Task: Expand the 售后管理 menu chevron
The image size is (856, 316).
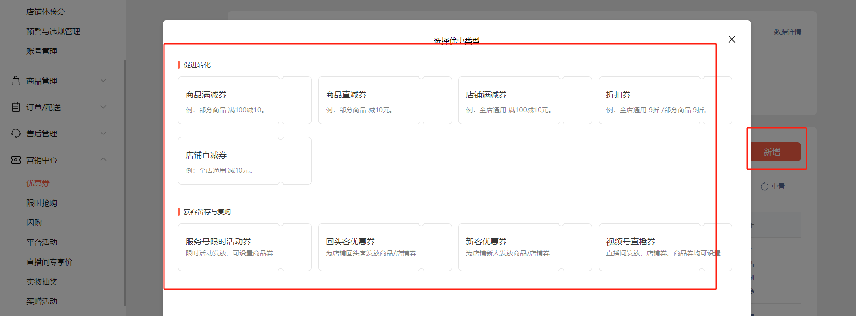Action: click(103, 133)
